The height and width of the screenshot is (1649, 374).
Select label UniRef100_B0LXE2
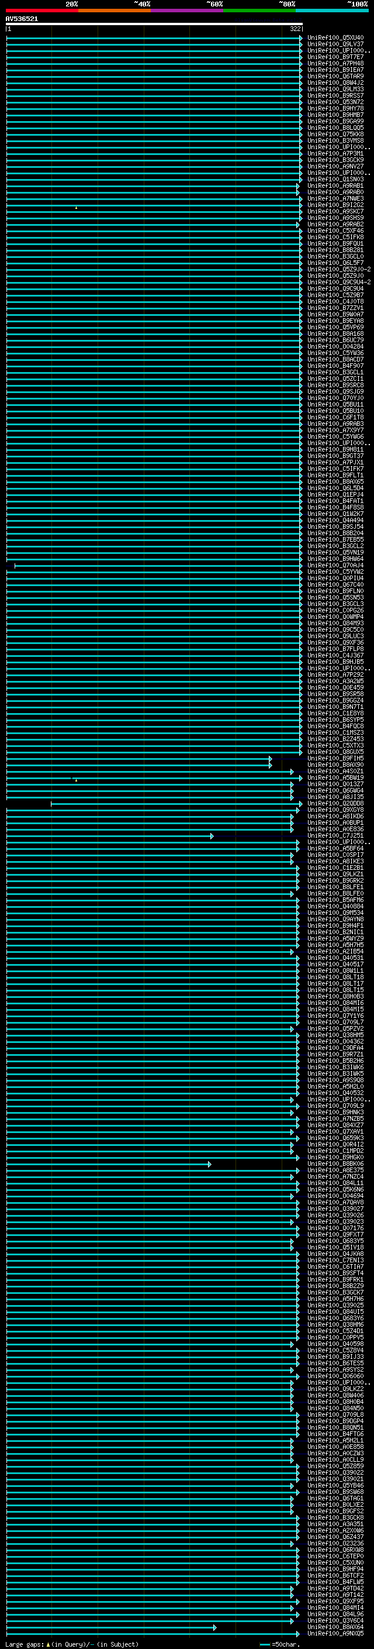click(335, 1505)
